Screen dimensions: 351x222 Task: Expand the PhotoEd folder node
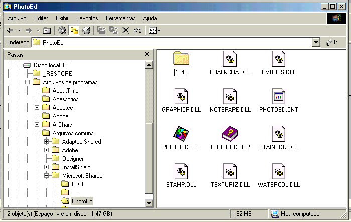tap(56, 201)
